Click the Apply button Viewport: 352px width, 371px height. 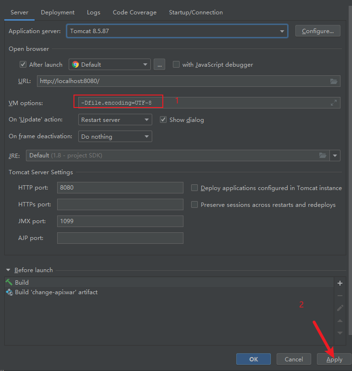[334, 359]
